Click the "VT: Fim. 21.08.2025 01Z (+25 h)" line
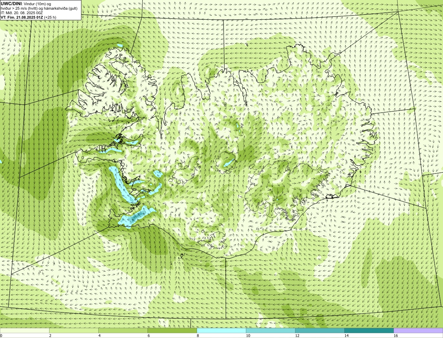 click(28, 17)
